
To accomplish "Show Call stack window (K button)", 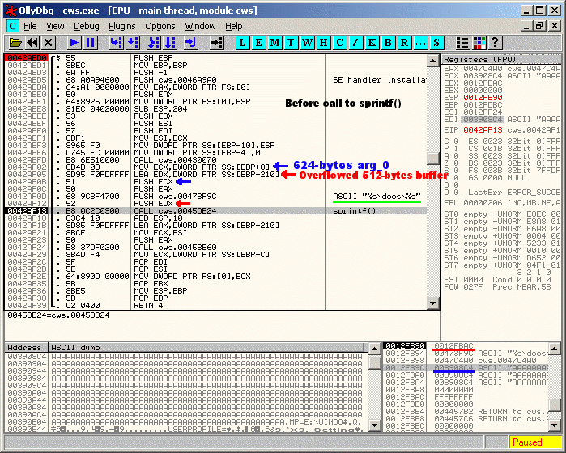I will (372, 43).
